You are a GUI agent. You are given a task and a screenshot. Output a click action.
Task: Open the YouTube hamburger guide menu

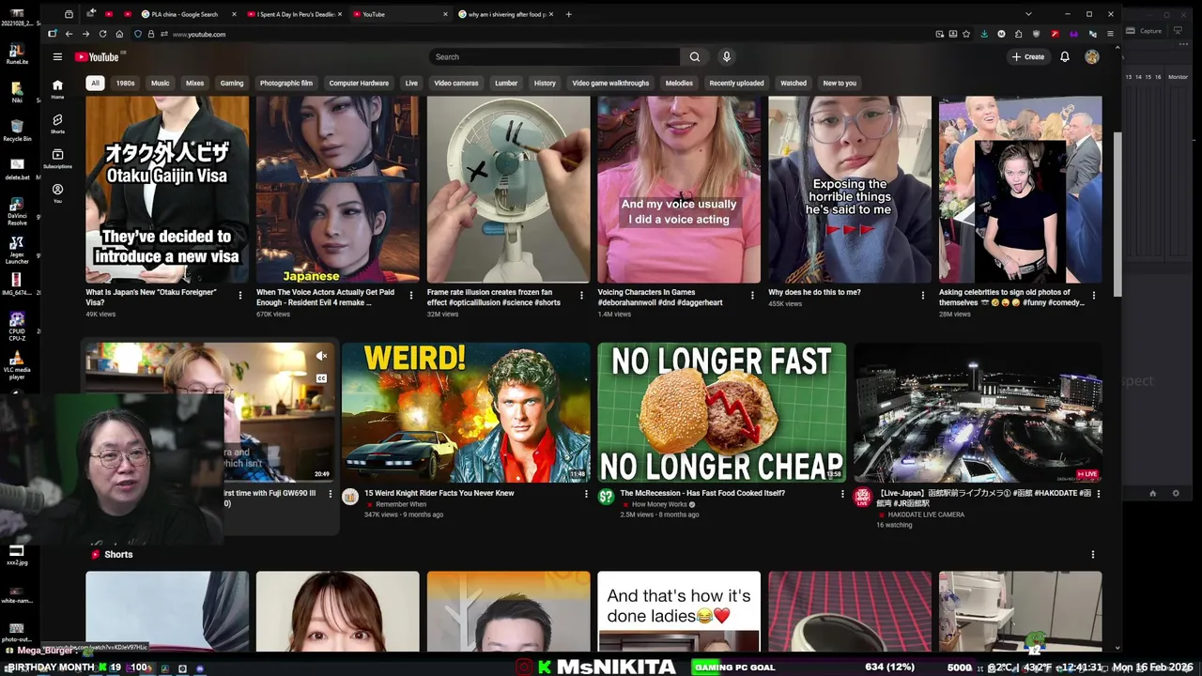57,56
